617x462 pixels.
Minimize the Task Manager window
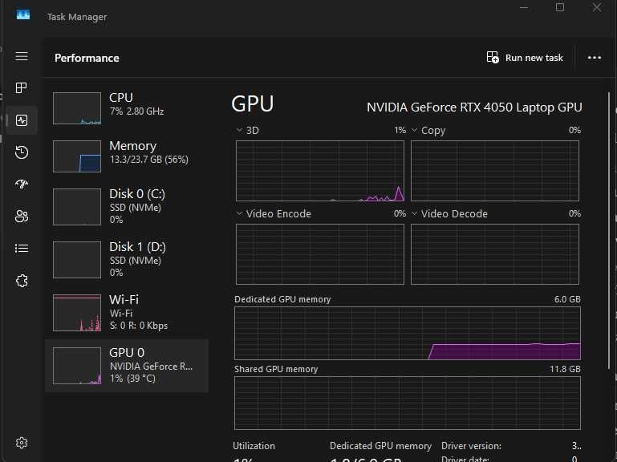click(524, 7)
